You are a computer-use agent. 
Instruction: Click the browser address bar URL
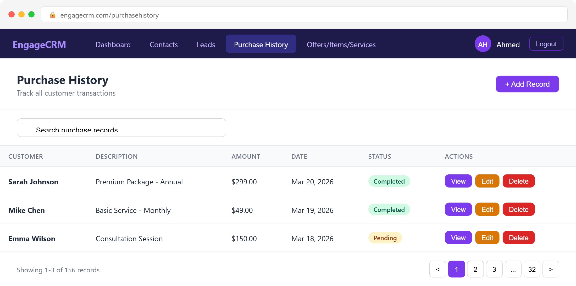(109, 15)
